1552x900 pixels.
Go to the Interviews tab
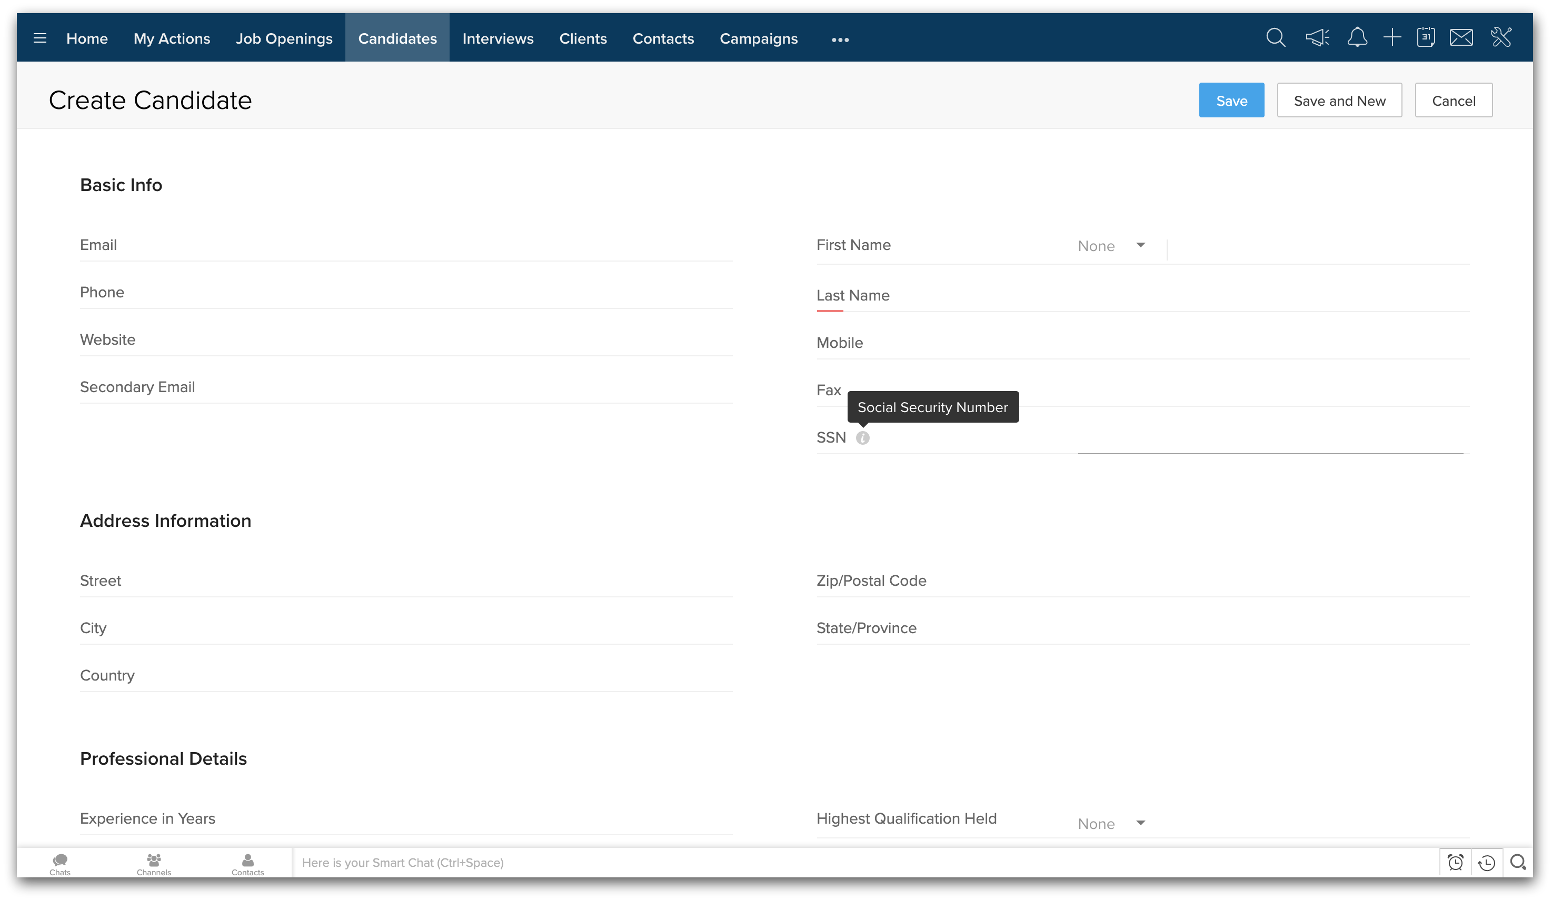(498, 38)
